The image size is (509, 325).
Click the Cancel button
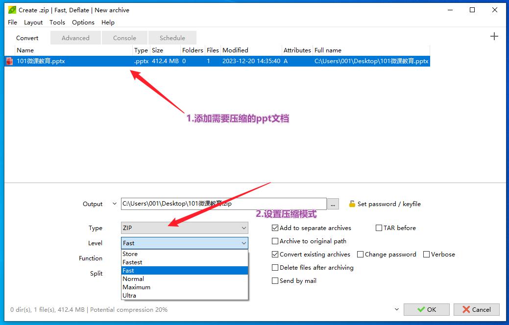(x=476, y=309)
